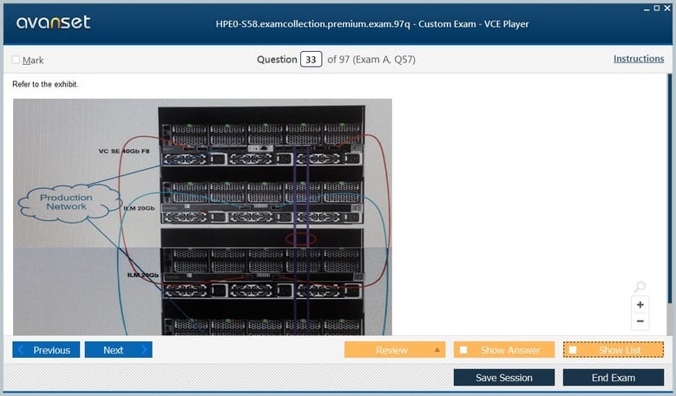Tick the Mark checkbox
This screenshot has height=396, width=676.
16,60
